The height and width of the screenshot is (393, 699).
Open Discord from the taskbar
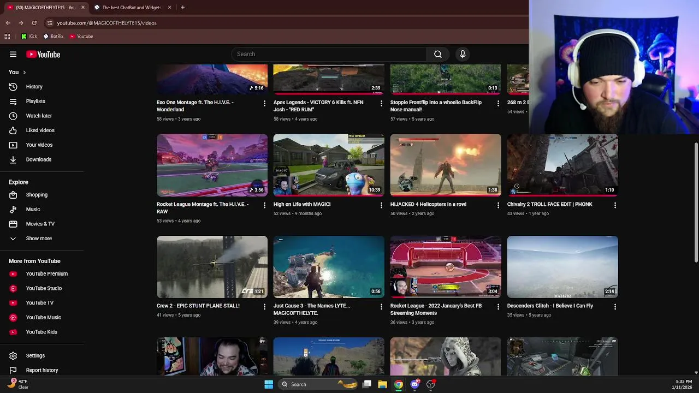(x=414, y=384)
